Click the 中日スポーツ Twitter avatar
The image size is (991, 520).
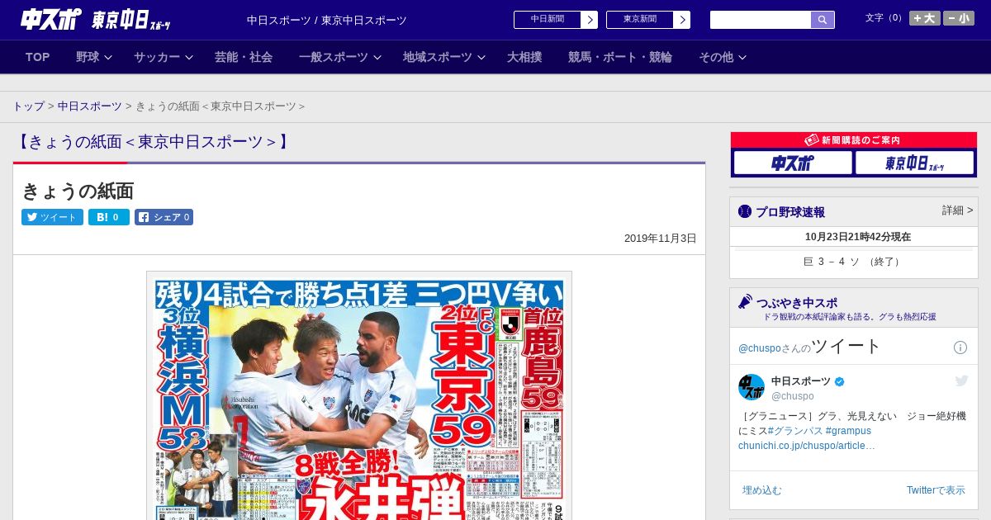click(x=752, y=387)
